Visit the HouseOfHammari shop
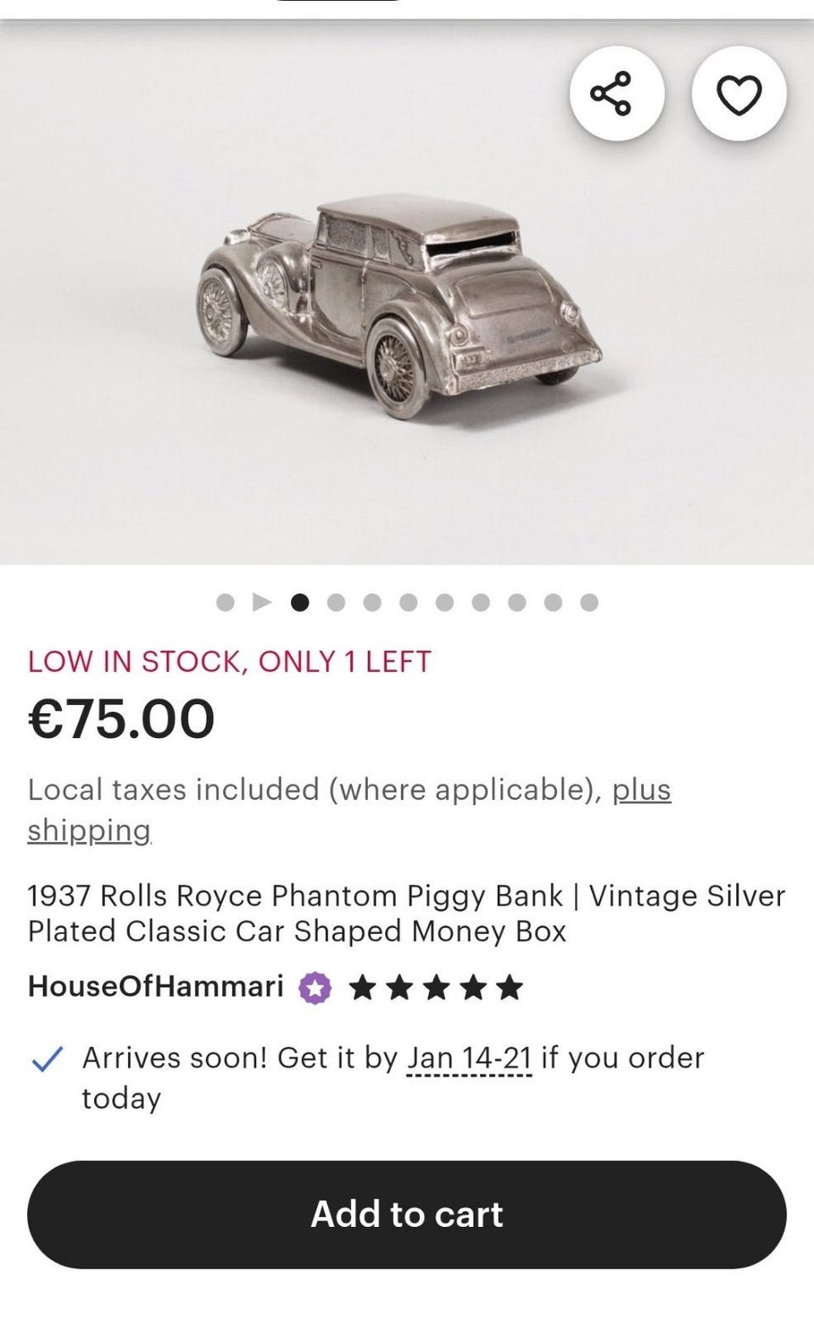Image resolution: width=814 pixels, height=1321 pixels. point(155,986)
